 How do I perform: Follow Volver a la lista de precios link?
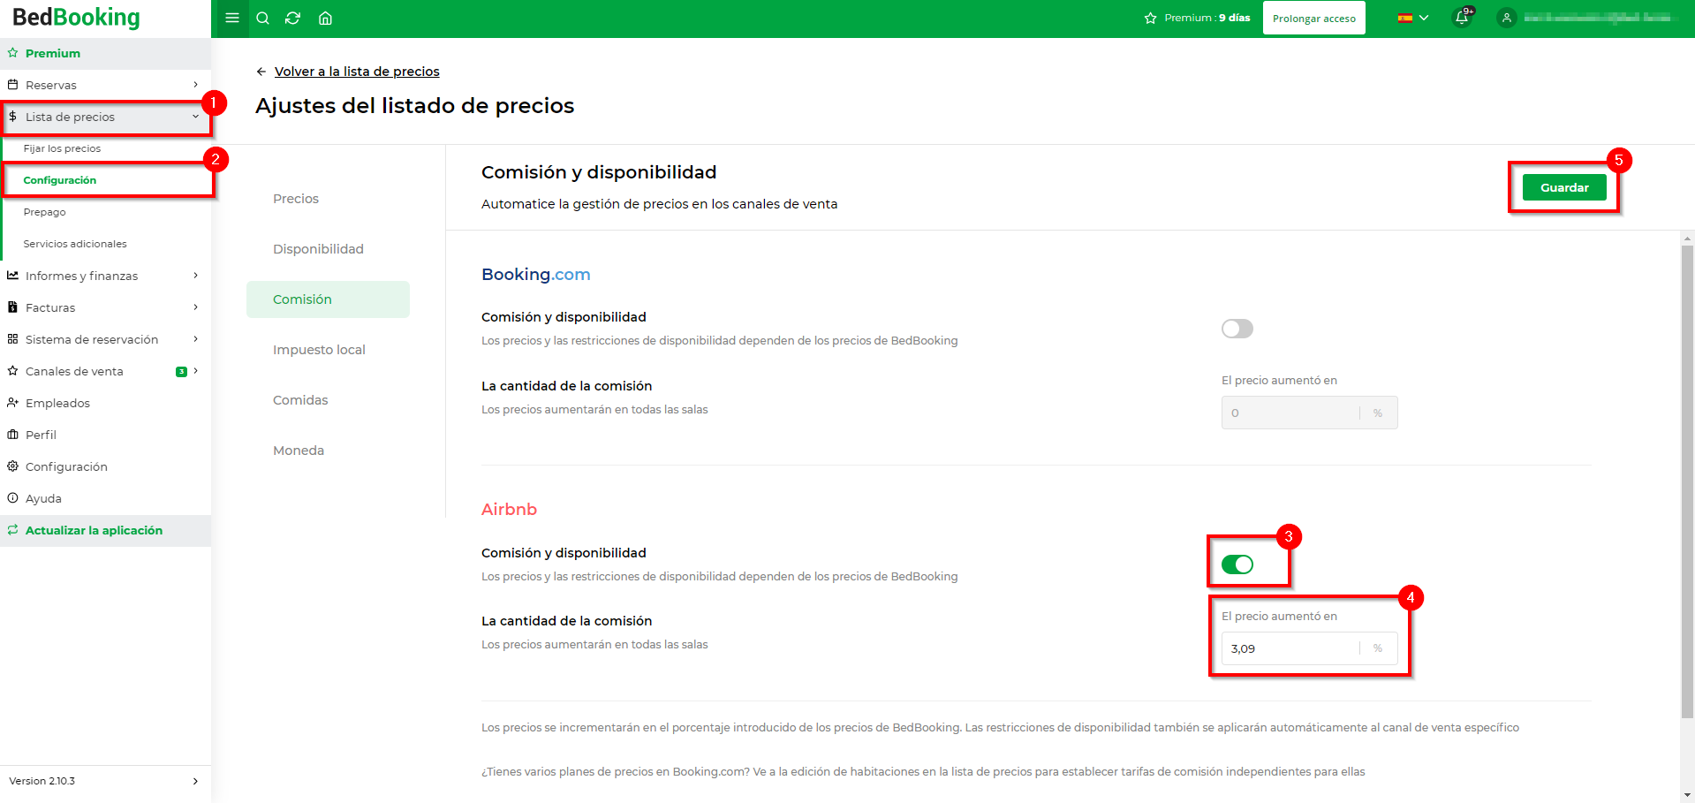(x=357, y=72)
